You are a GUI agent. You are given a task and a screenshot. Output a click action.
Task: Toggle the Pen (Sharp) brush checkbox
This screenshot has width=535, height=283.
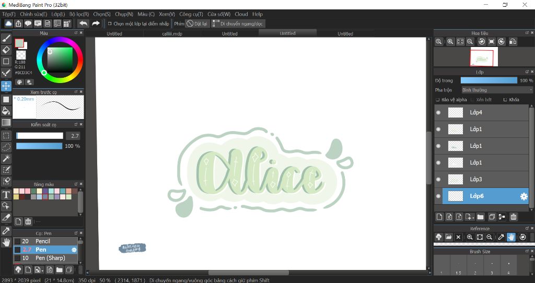pos(17,258)
